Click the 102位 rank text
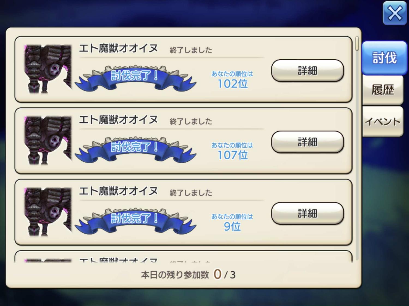The height and width of the screenshot is (306, 409). (x=232, y=84)
